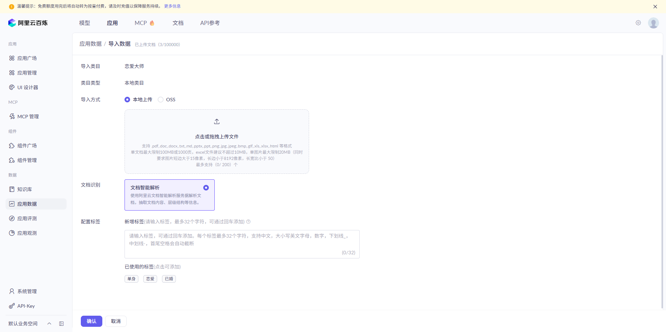Add the 单身 tag
Viewport: 666px width, 332px height.
131,279
